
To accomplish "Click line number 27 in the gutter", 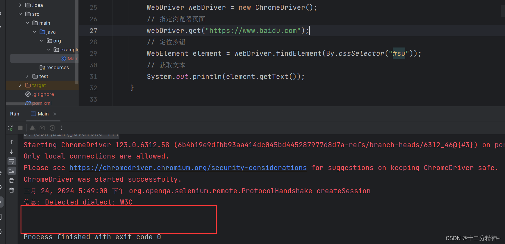I will pyautogui.click(x=93, y=31).
